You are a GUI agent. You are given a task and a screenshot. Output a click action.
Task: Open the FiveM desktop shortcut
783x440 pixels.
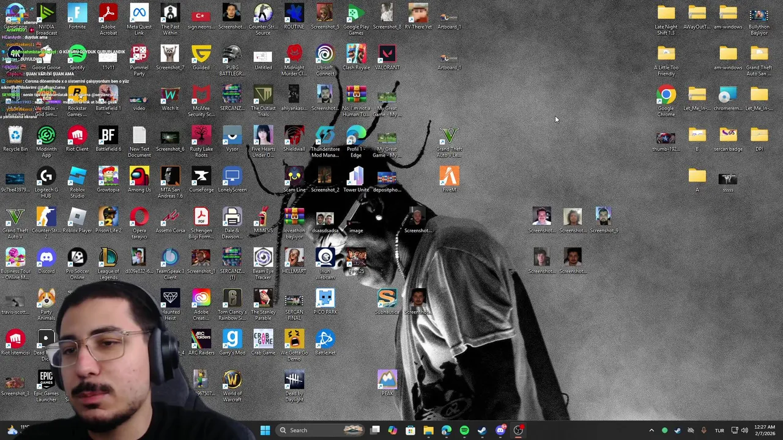449,180
